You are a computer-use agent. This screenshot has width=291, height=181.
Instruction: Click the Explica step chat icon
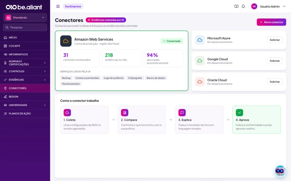182,113
